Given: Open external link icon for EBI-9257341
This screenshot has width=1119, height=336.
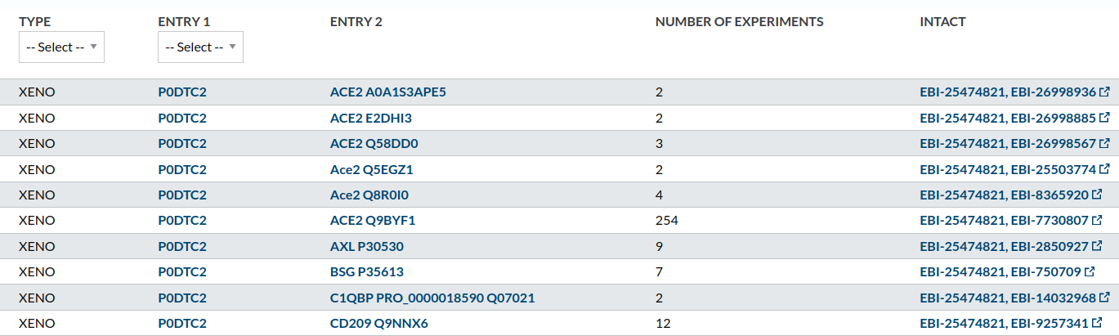Looking at the screenshot, I should (1097, 323).
